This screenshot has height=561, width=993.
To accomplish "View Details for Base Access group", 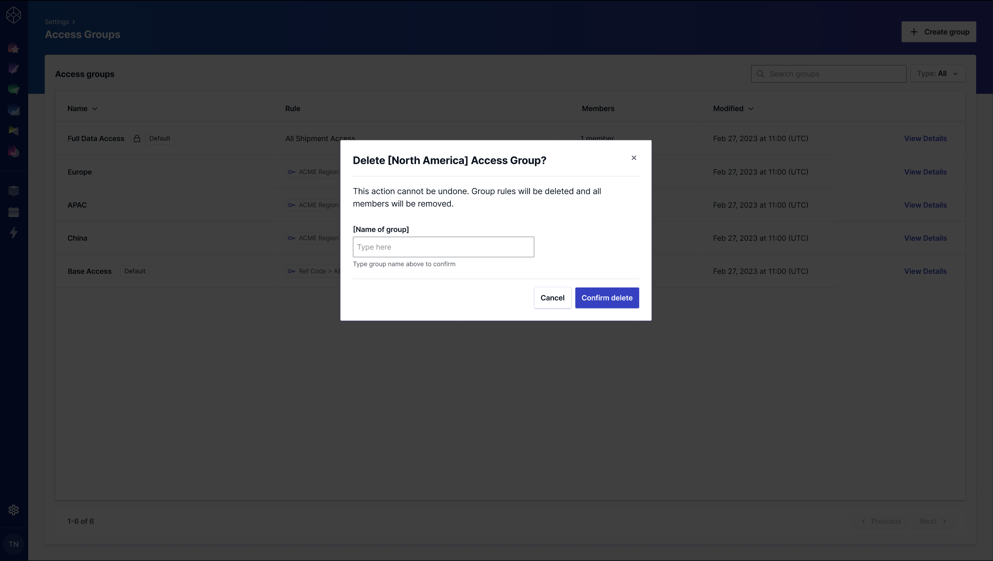I will (925, 271).
